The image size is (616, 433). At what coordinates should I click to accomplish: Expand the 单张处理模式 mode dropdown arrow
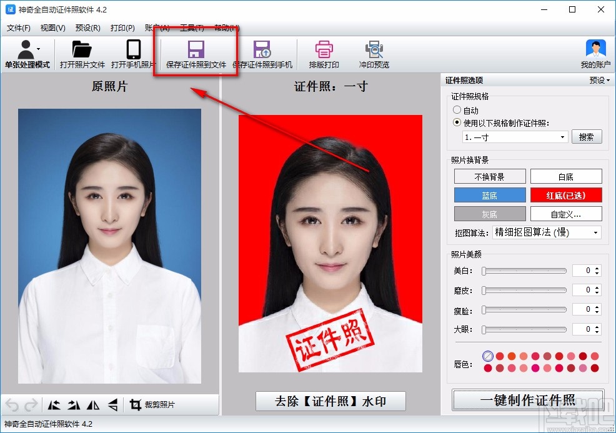coord(39,49)
